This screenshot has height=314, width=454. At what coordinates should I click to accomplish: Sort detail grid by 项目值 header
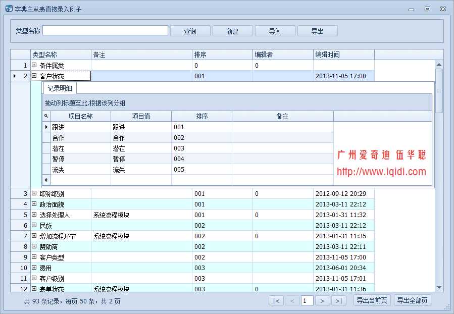(x=141, y=116)
